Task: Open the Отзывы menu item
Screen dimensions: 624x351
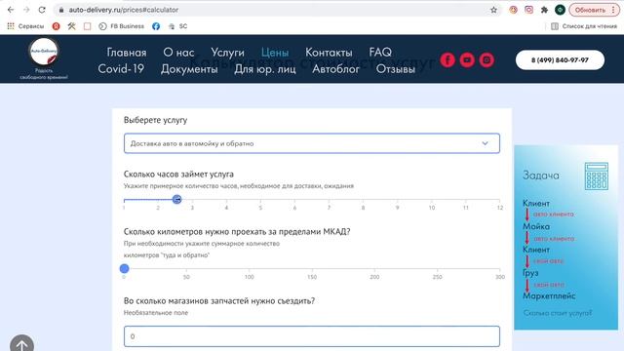Action: coord(396,69)
